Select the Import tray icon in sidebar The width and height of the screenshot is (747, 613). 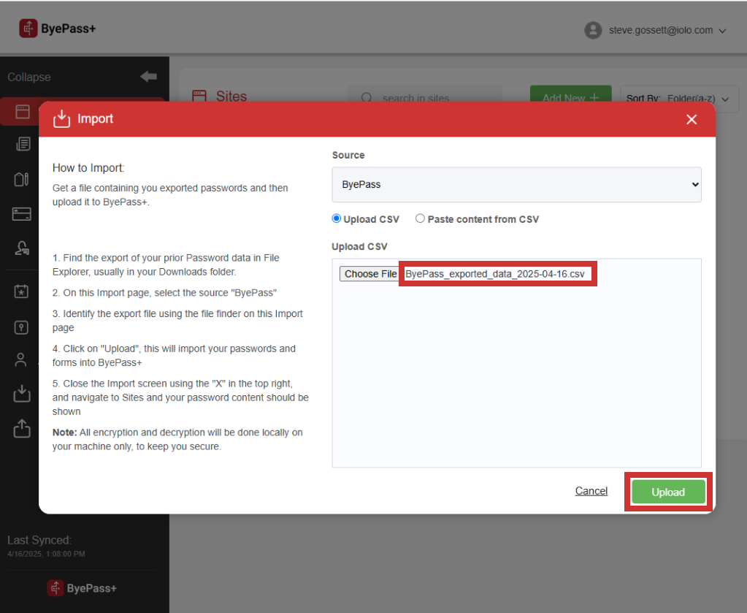coord(22,394)
